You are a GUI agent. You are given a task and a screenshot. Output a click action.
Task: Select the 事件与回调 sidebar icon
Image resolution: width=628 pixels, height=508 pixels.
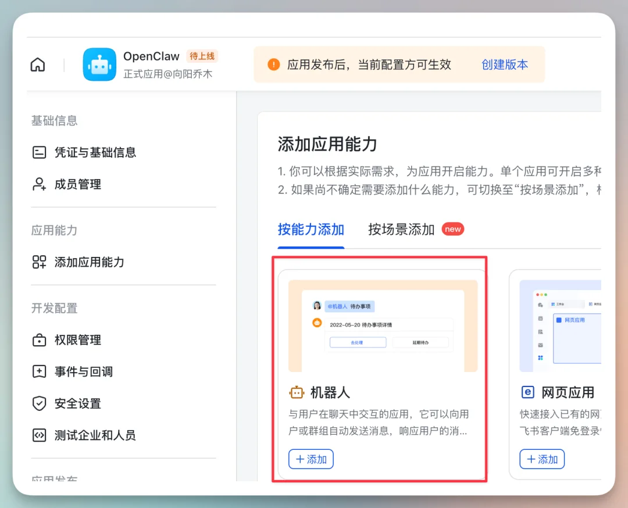tap(39, 372)
